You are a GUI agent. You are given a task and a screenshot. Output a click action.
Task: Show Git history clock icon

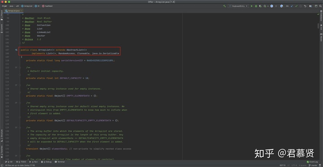(301, 6)
